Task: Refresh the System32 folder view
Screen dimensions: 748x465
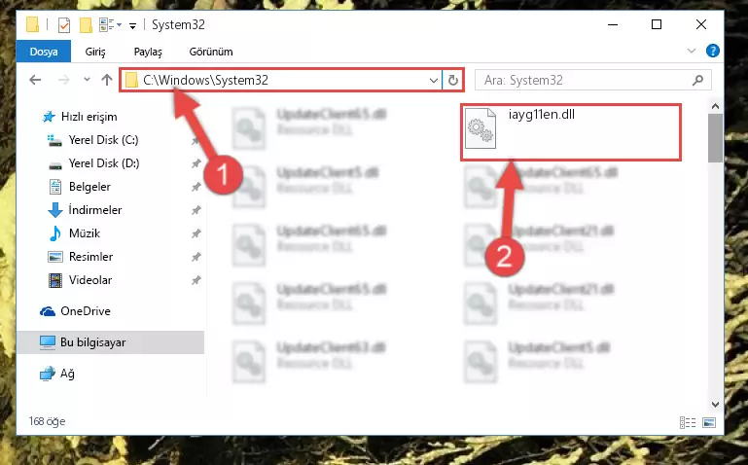Action: (x=452, y=80)
